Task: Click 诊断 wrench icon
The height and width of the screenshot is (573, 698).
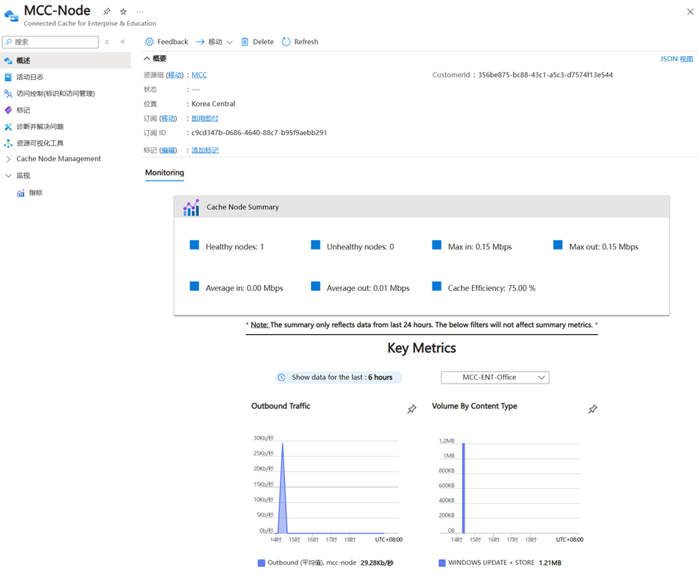Action: point(8,126)
